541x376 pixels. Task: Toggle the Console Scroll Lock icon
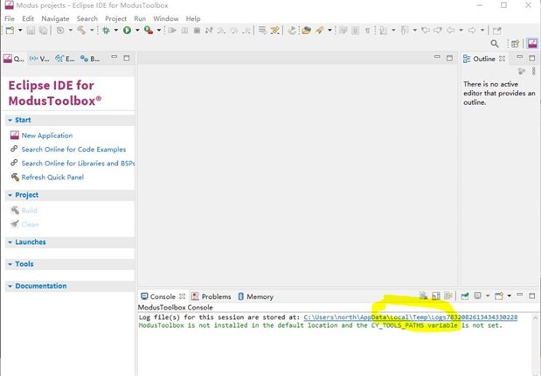[x=436, y=296]
